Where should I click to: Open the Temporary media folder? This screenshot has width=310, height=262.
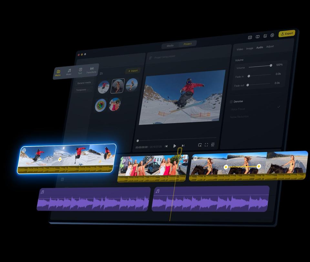(82, 90)
